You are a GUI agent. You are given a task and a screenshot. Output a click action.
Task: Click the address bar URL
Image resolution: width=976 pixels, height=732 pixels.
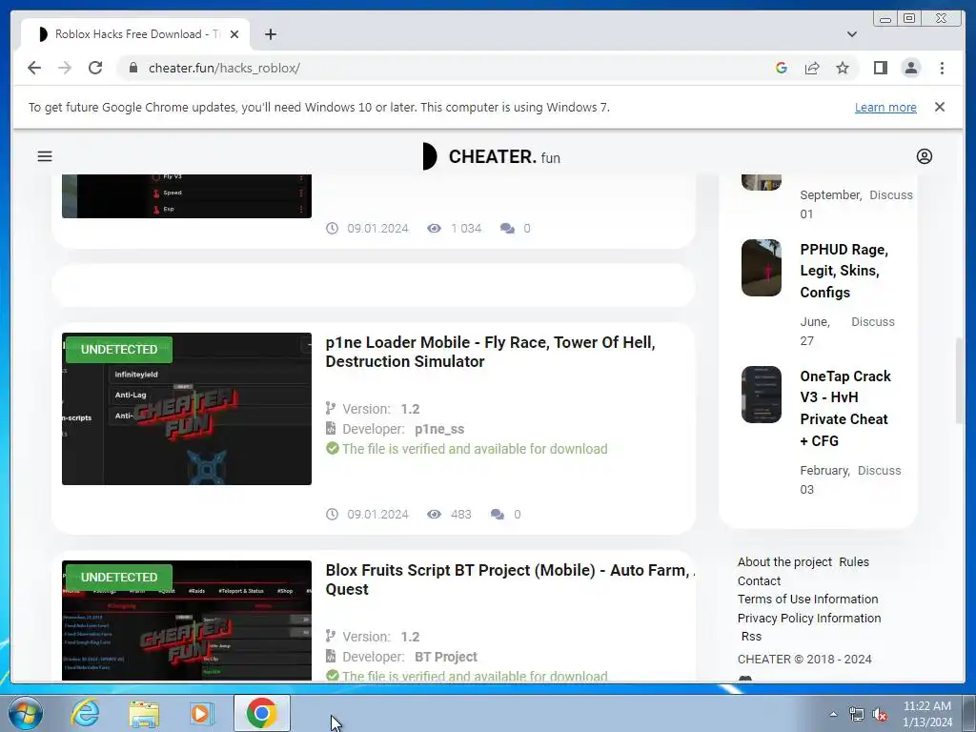pos(224,68)
